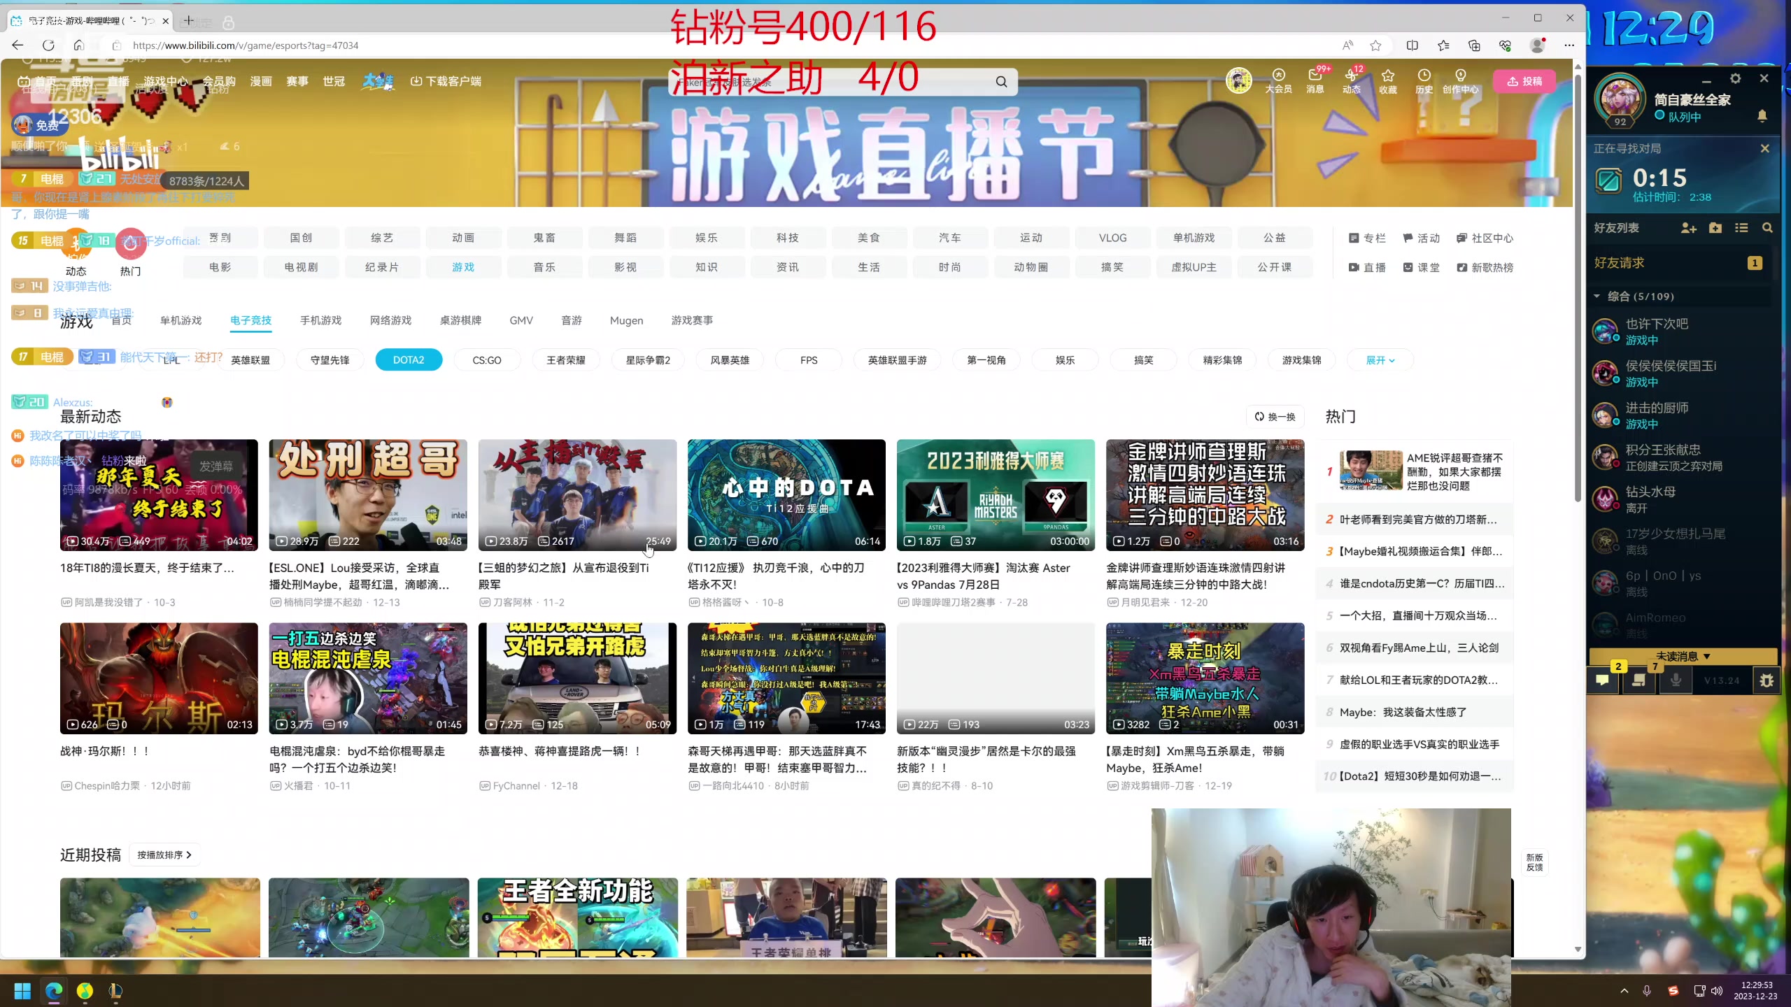The width and height of the screenshot is (1791, 1007).
Task: Open a new browser tab
Action: pyautogui.click(x=188, y=21)
